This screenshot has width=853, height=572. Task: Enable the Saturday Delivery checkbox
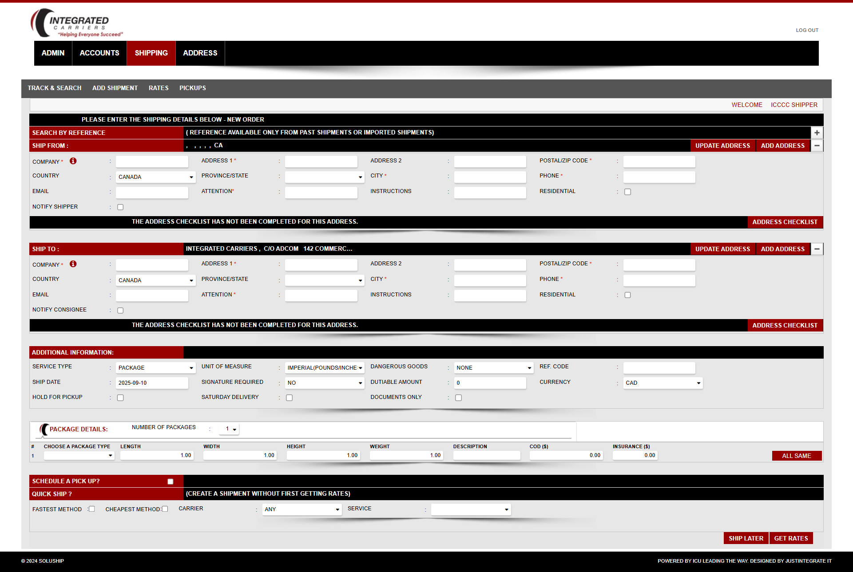pyautogui.click(x=290, y=398)
